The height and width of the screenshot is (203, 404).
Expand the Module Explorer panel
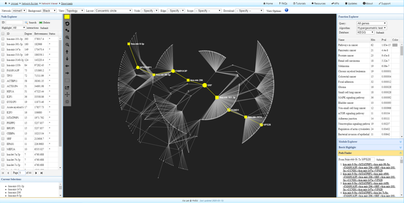point(401,141)
